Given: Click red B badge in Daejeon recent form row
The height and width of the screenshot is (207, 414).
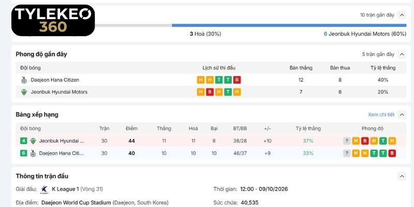Looking at the screenshot, I should pos(237,80).
